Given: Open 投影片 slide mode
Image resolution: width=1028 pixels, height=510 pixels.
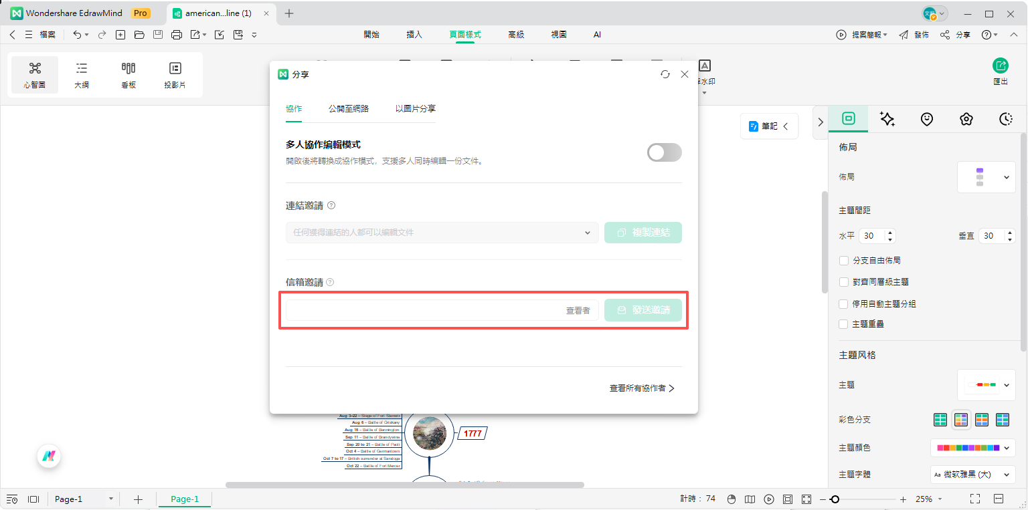Looking at the screenshot, I should (x=174, y=74).
